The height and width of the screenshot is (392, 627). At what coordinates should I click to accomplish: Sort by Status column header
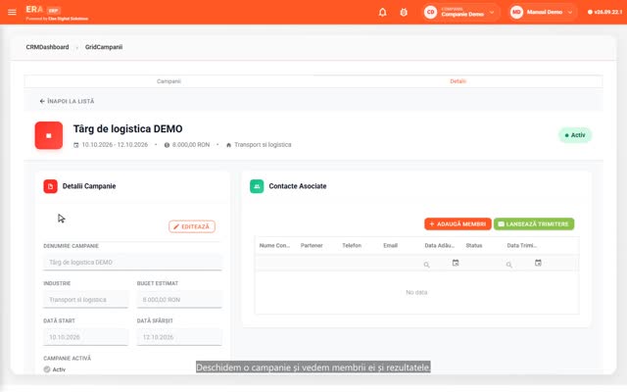point(474,245)
